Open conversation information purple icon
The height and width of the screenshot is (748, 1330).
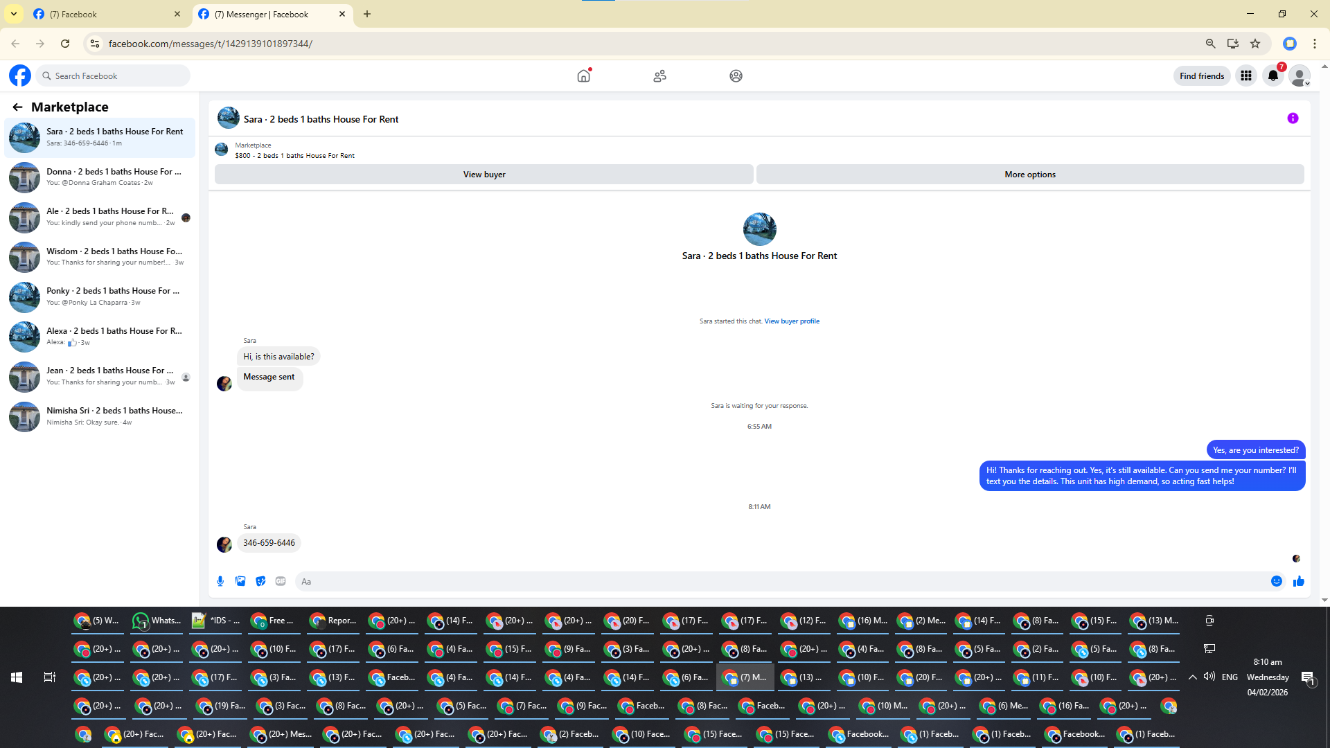(x=1293, y=118)
